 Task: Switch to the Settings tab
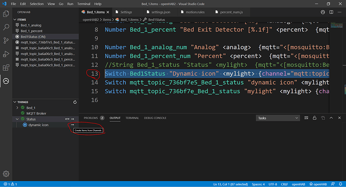tap(126, 12)
